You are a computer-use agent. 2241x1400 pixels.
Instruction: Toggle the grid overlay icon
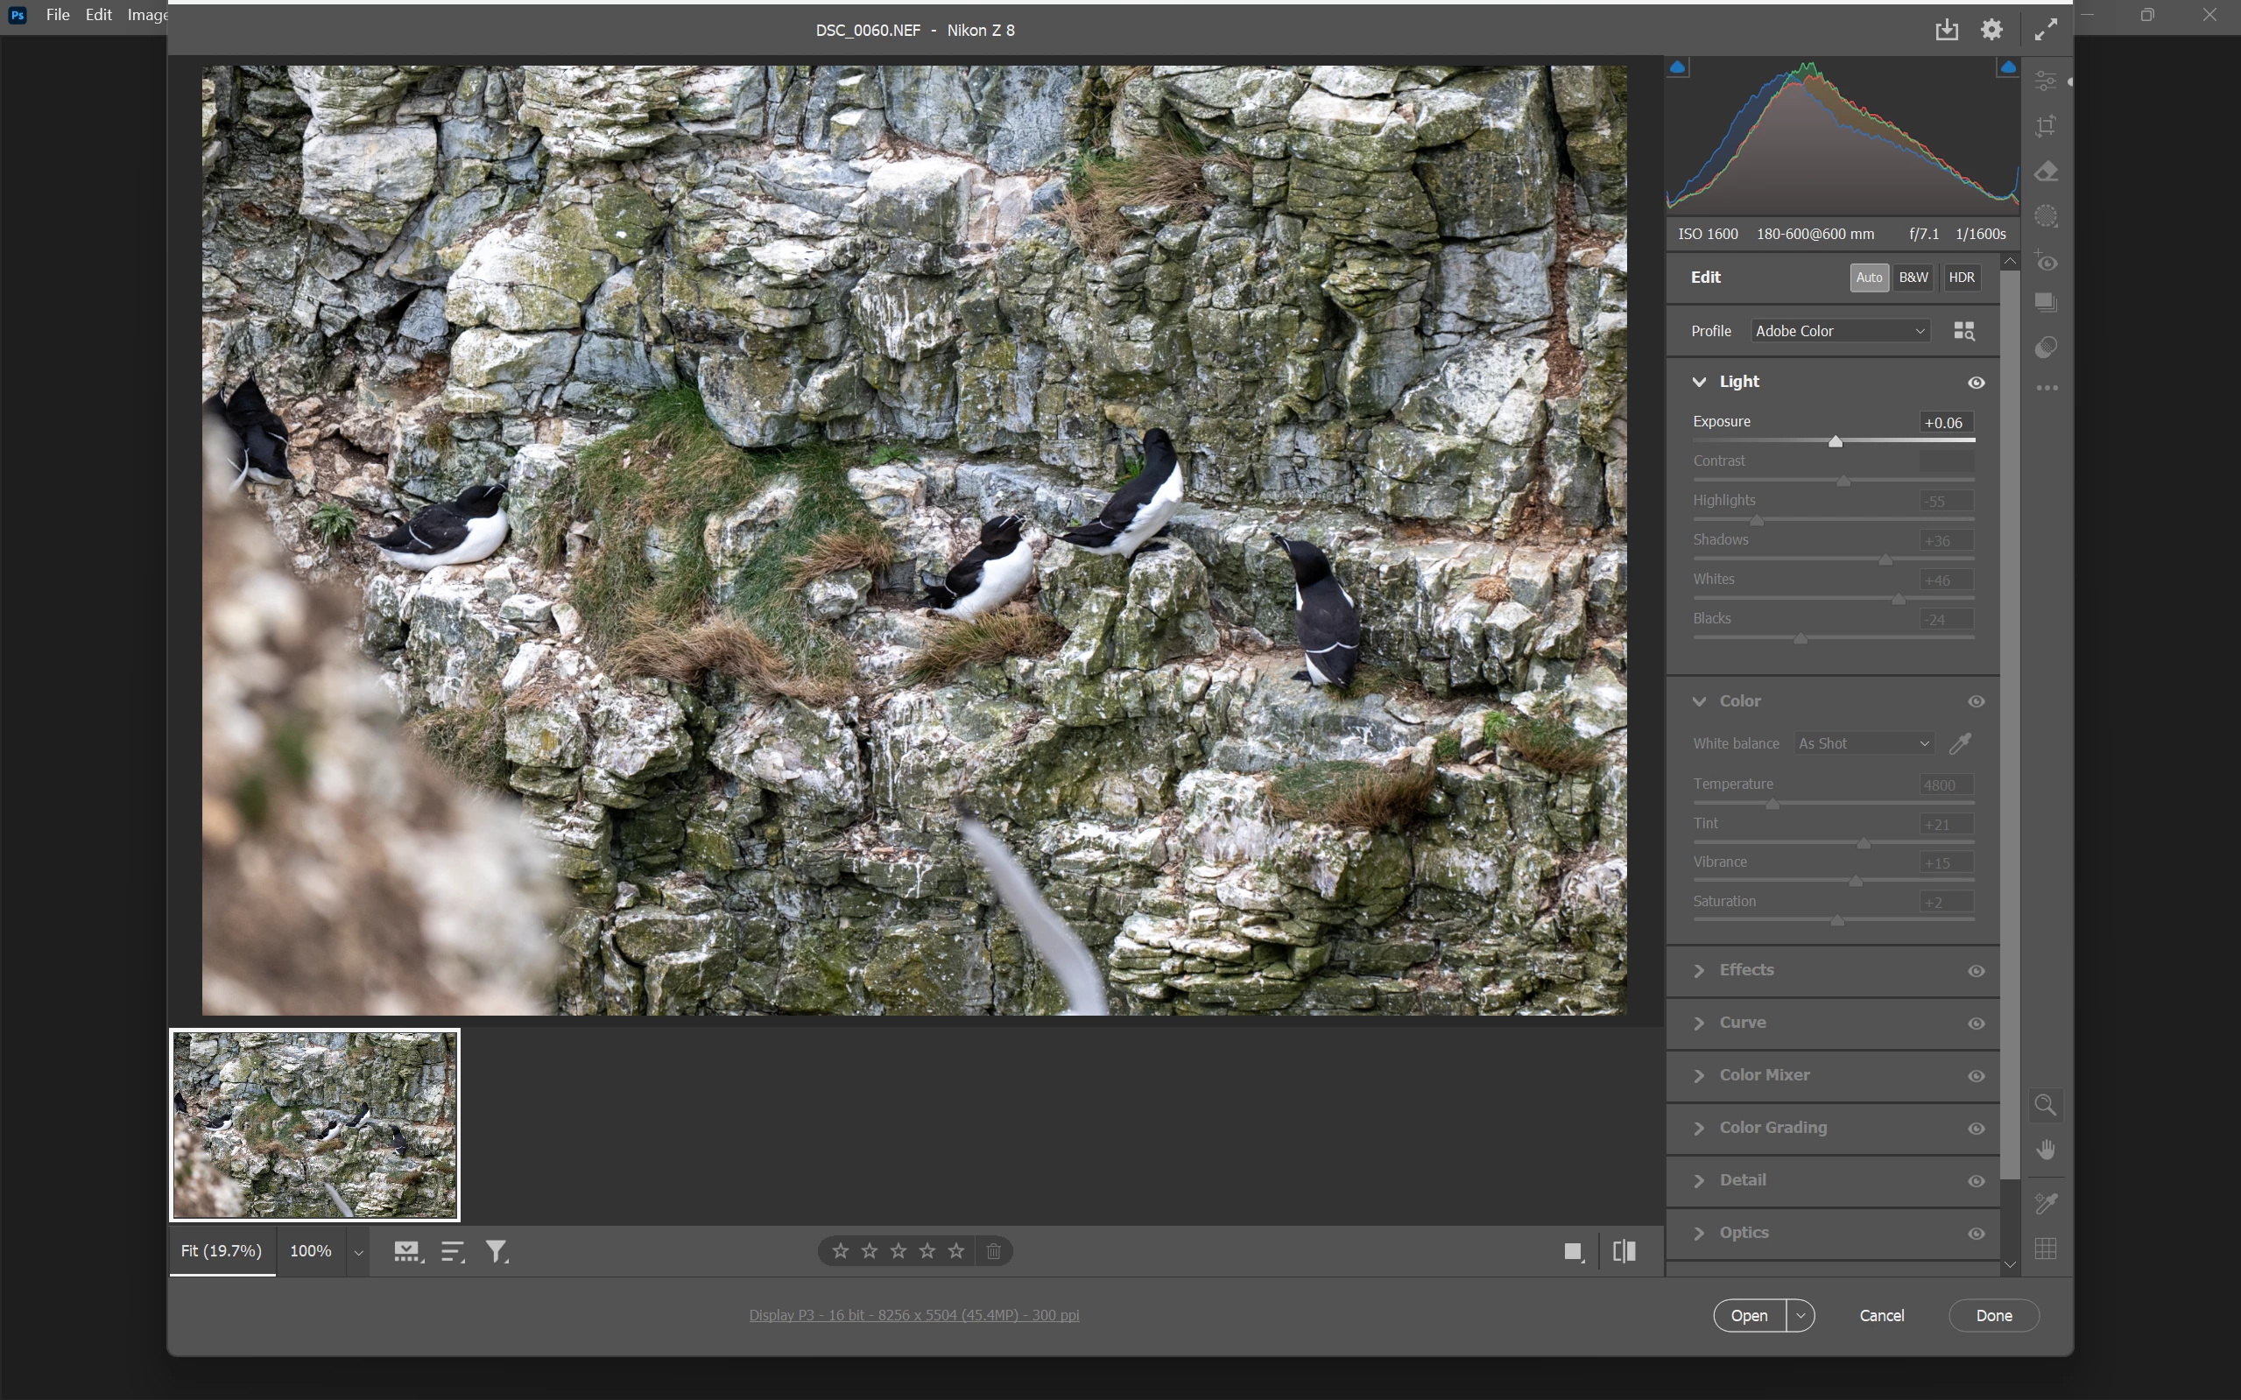click(x=2046, y=1249)
